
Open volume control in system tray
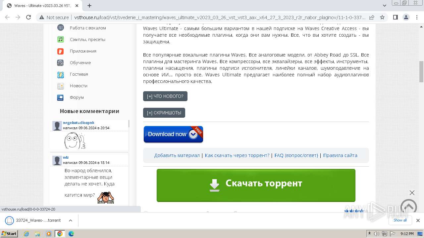click(x=377, y=234)
